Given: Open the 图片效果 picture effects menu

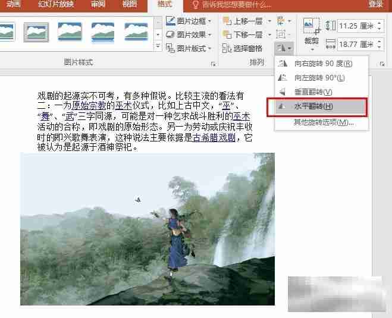Looking at the screenshot, I should coord(189,34).
